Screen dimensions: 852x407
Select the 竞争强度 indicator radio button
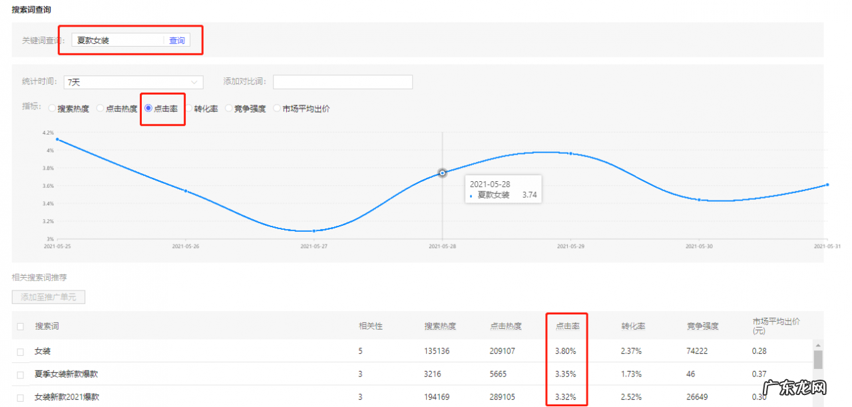[229, 108]
